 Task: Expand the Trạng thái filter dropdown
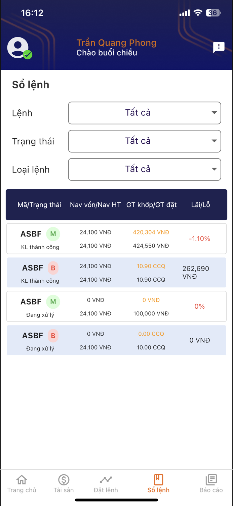pos(144,141)
